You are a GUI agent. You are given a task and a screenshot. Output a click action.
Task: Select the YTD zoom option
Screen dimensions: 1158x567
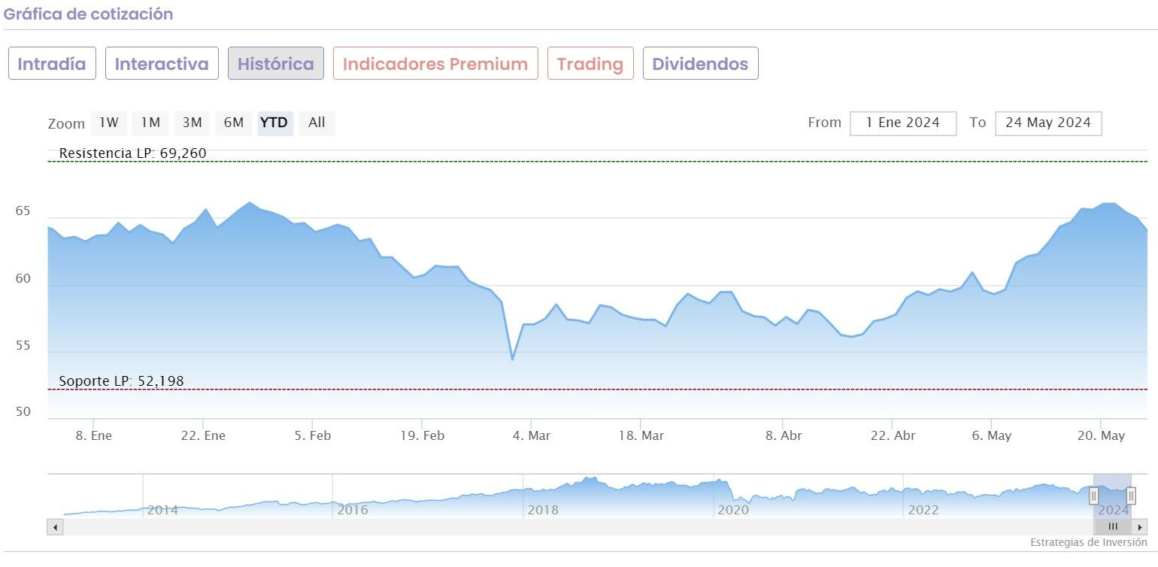[x=274, y=123]
